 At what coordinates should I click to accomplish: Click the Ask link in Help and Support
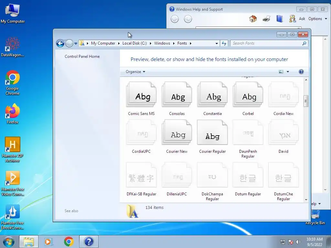click(x=302, y=19)
